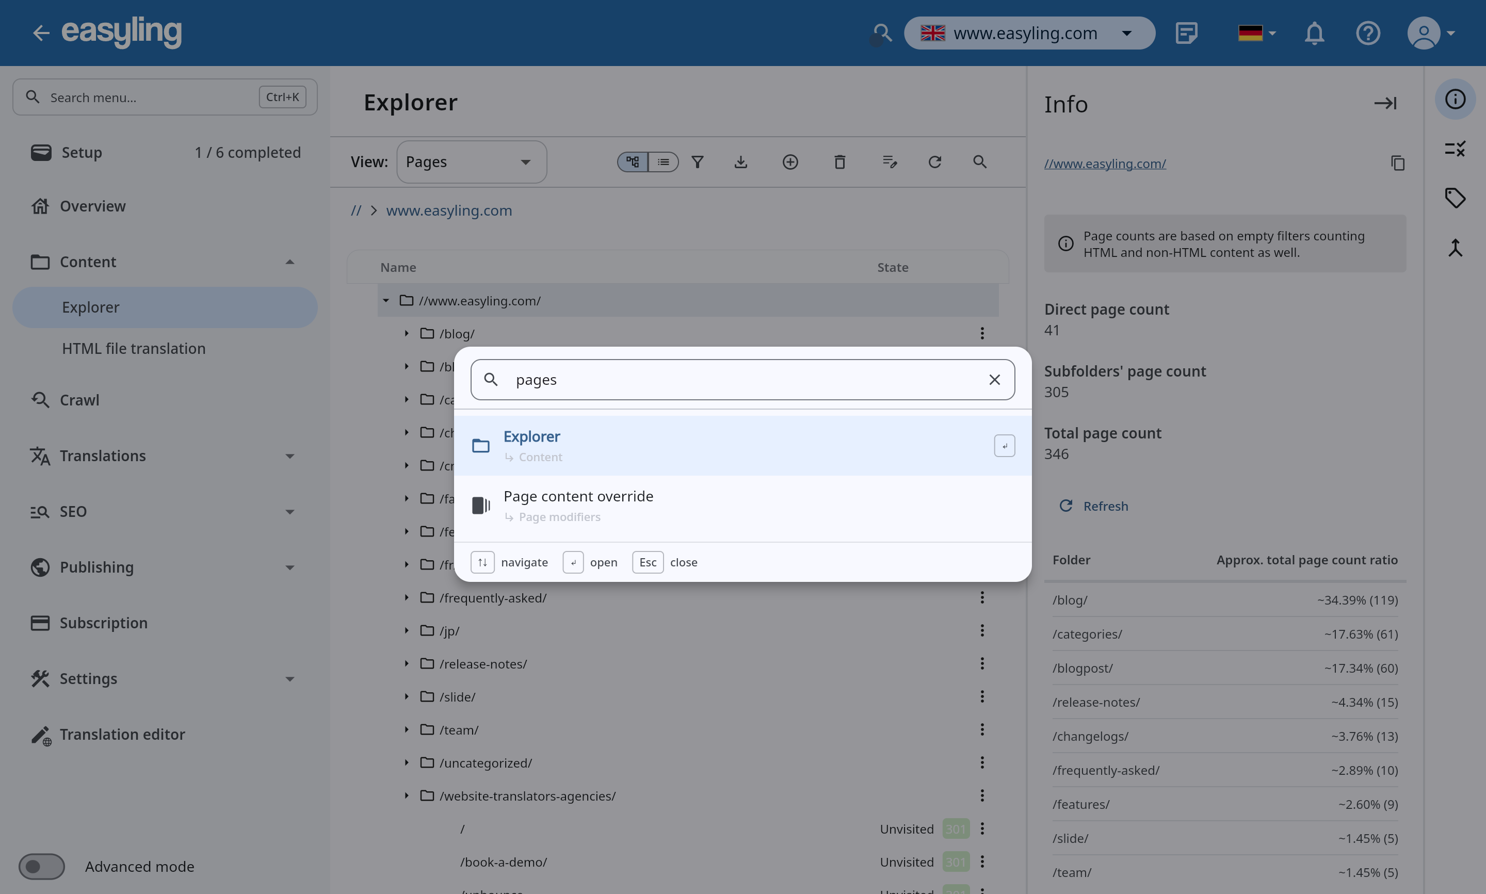Collapse the Info panel with arrow icon

click(1385, 104)
